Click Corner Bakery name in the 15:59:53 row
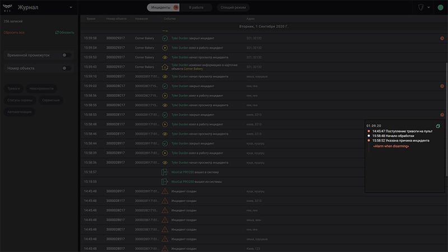Viewport: 448px width, 252px height. point(144,58)
